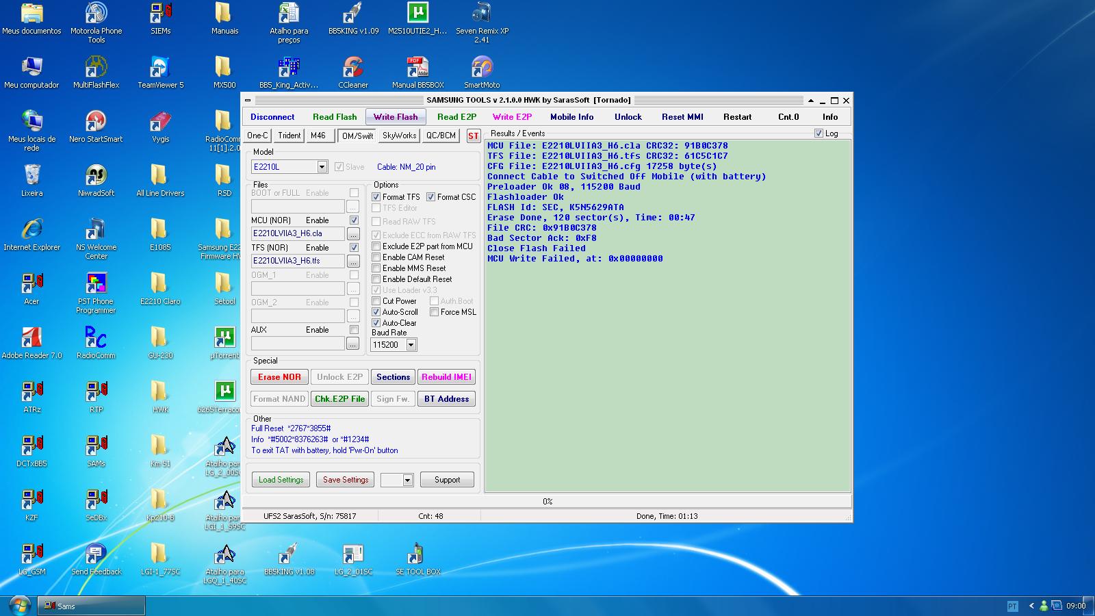The height and width of the screenshot is (616, 1095).
Task: Enable MMS Reset checkbox
Action: [376, 268]
